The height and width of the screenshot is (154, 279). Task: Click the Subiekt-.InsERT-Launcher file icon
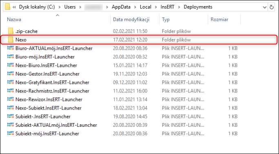tap(11, 116)
